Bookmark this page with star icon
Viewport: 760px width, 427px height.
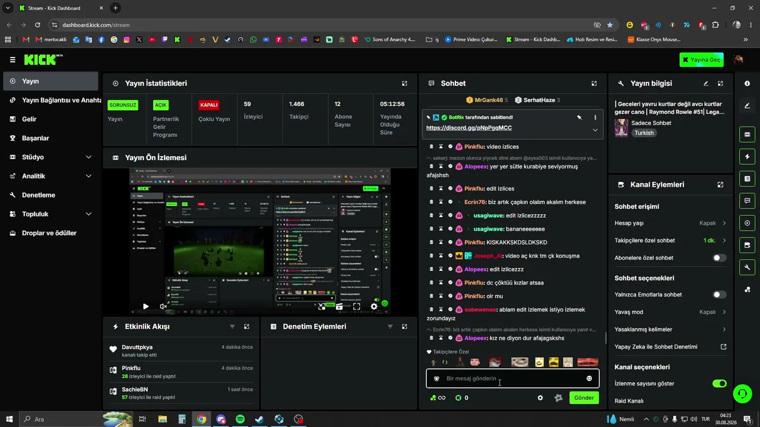pos(610,25)
